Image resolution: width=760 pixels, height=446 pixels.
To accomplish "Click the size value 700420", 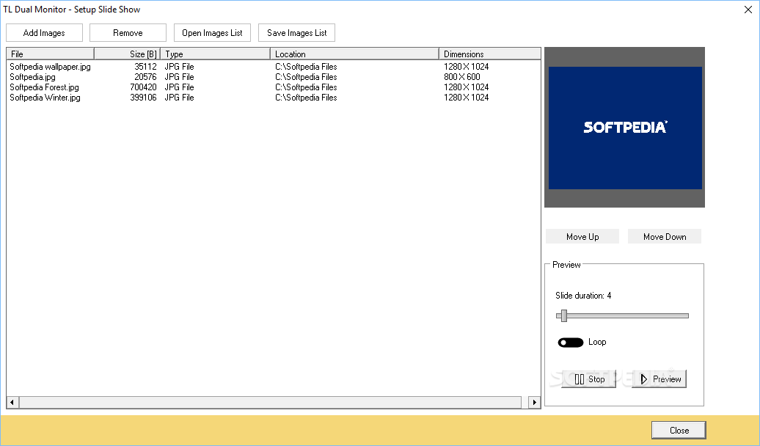I will [144, 87].
